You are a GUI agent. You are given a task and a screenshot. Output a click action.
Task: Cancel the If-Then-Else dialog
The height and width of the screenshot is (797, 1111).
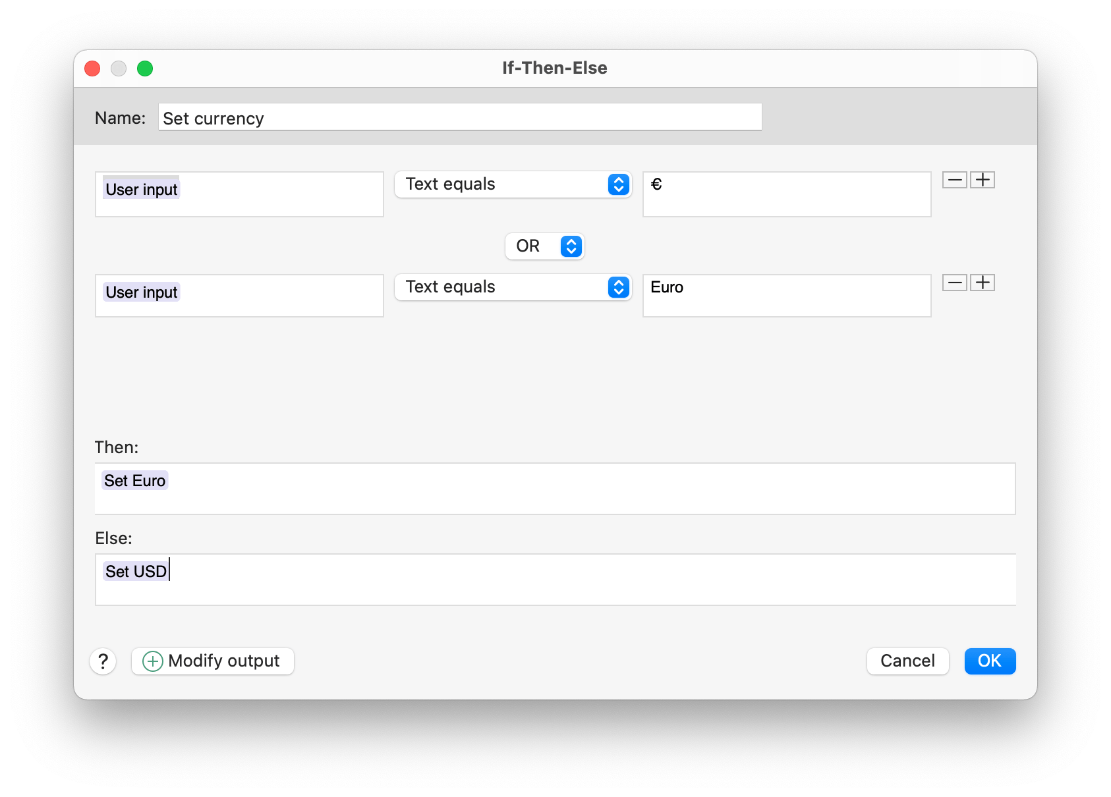point(907,661)
